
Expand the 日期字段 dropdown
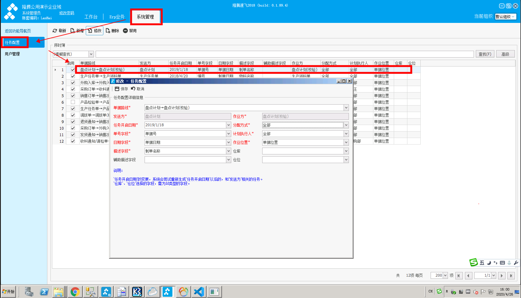pos(228,142)
